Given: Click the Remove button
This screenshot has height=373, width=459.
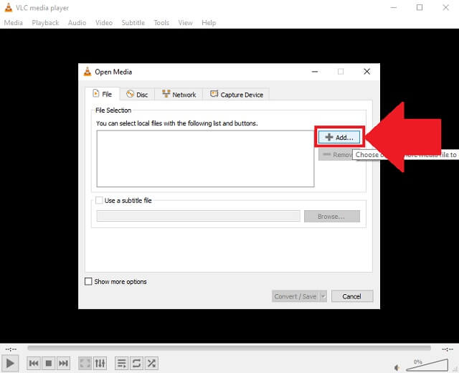Looking at the screenshot, I should click(x=336, y=155).
